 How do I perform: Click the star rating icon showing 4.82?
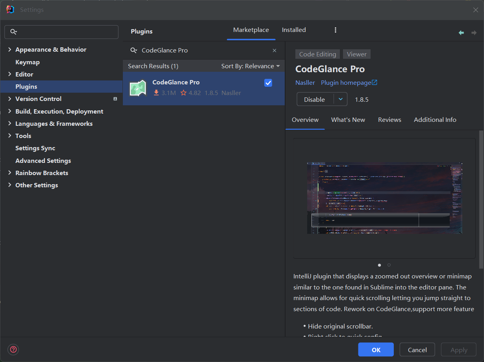click(x=184, y=93)
